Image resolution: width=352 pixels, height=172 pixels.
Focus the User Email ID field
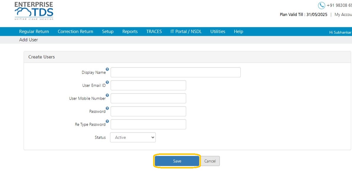pos(148,85)
